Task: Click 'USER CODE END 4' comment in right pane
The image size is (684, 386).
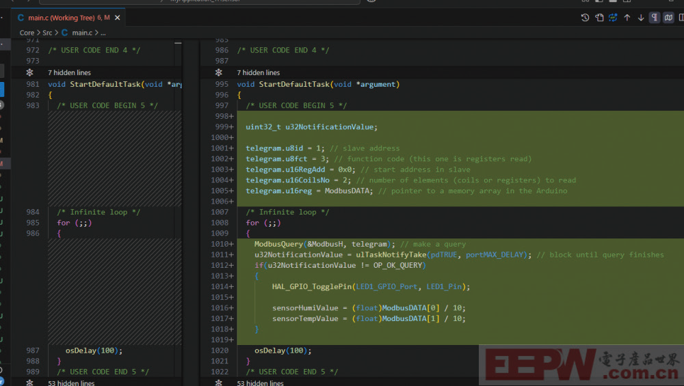Action: tap(283, 50)
